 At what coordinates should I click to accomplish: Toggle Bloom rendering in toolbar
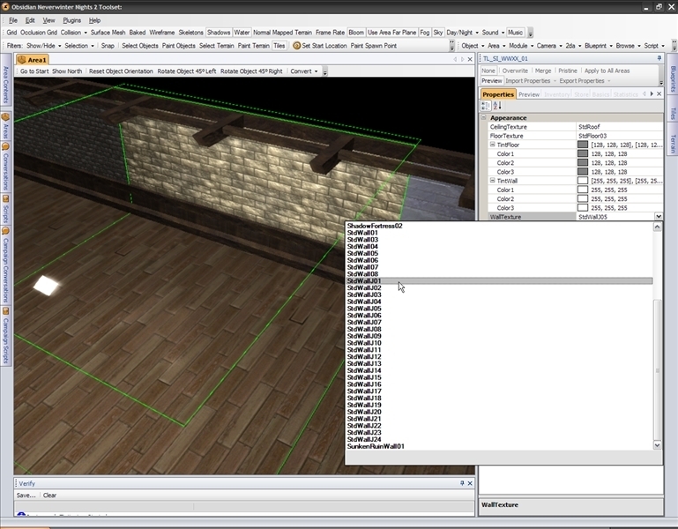pyautogui.click(x=355, y=33)
